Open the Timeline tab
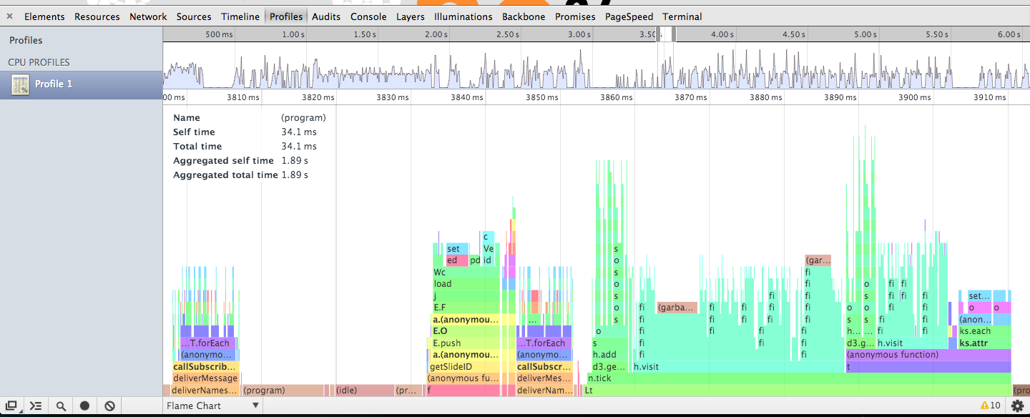The width and height of the screenshot is (1030, 417). click(x=240, y=16)
